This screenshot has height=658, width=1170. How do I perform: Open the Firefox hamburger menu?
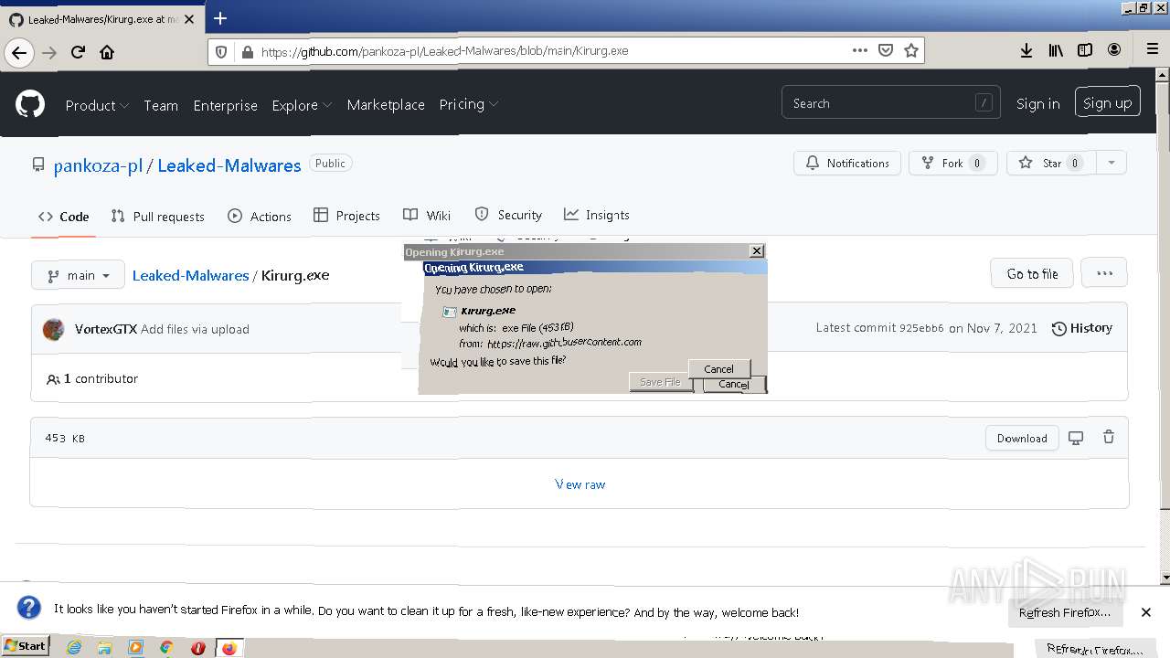(x=1153, y=50)
